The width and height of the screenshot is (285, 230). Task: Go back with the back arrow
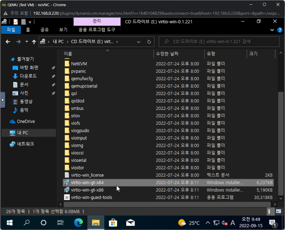pos(8,42)
